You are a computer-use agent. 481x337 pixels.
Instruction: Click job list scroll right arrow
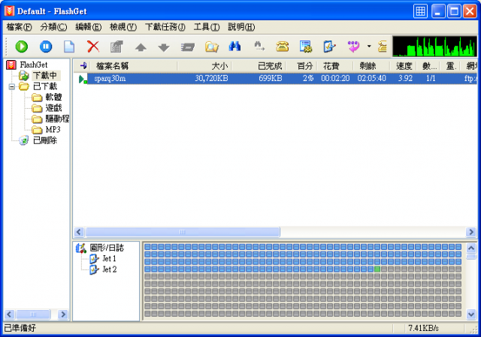pos(471,232)
